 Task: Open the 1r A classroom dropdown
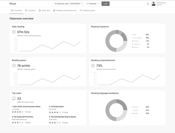(69, 4)
